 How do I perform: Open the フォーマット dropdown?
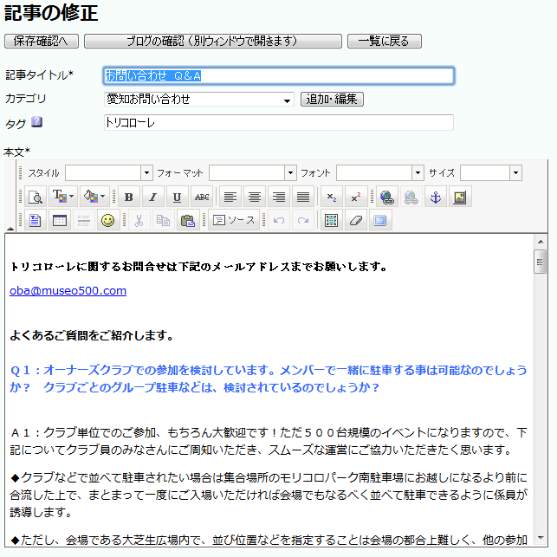(x=253, y=173)
